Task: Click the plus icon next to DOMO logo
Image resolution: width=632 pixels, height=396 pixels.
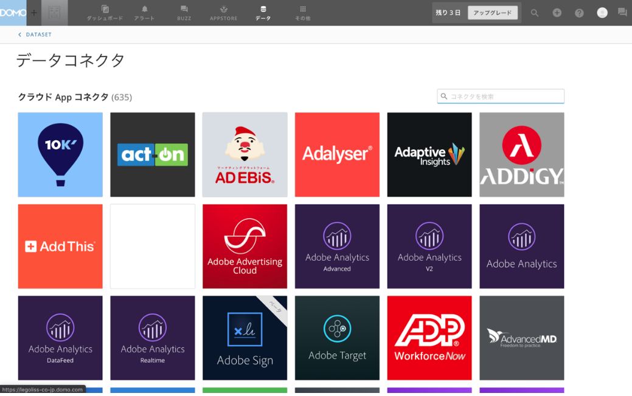Action: [x=34, y=13]
